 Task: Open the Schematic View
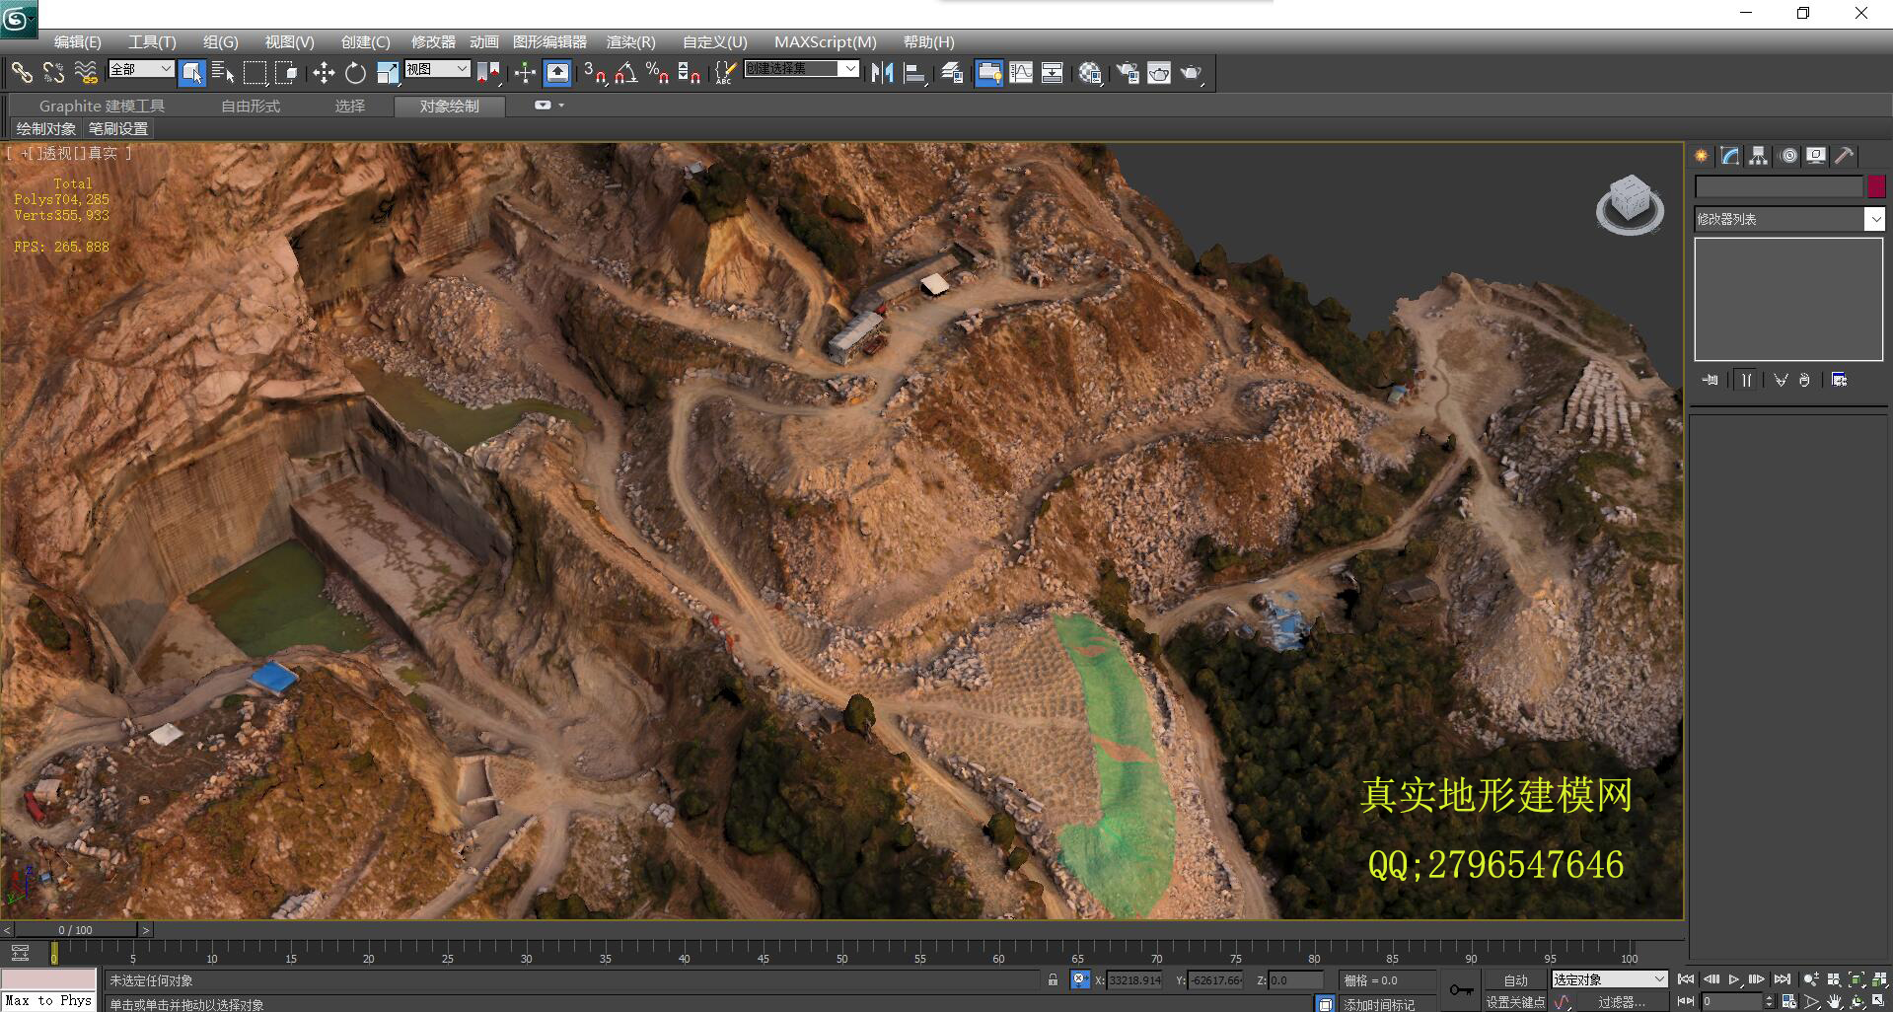[1053, 72]
